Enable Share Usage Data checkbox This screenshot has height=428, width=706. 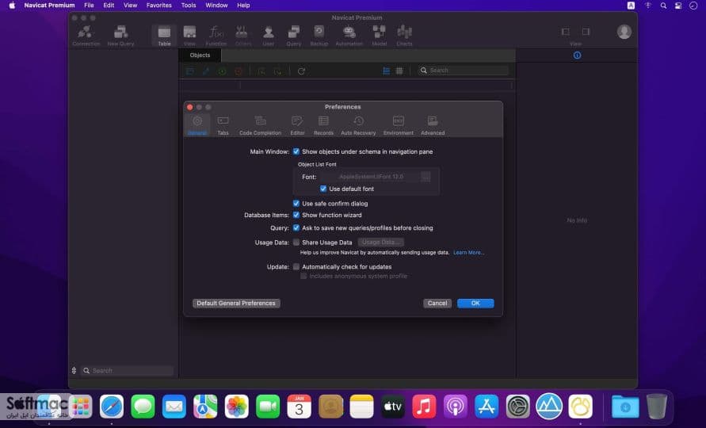click(x=296, y=242)
